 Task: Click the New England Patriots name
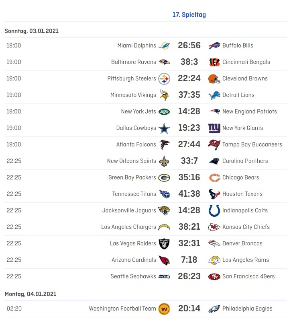pos(250,111)
